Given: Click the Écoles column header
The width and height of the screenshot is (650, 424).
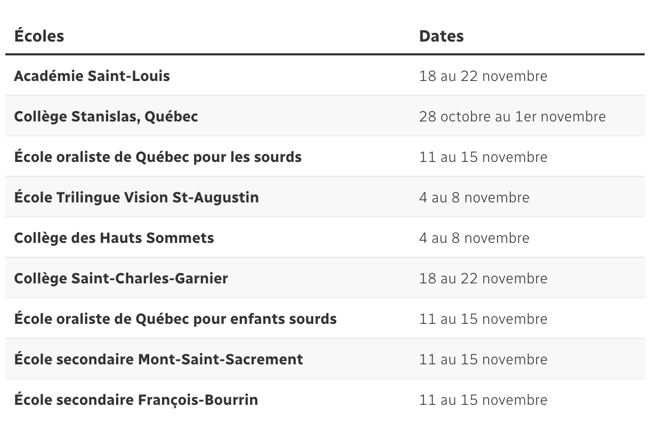Looking at the screenshot, I should [39, 36].
